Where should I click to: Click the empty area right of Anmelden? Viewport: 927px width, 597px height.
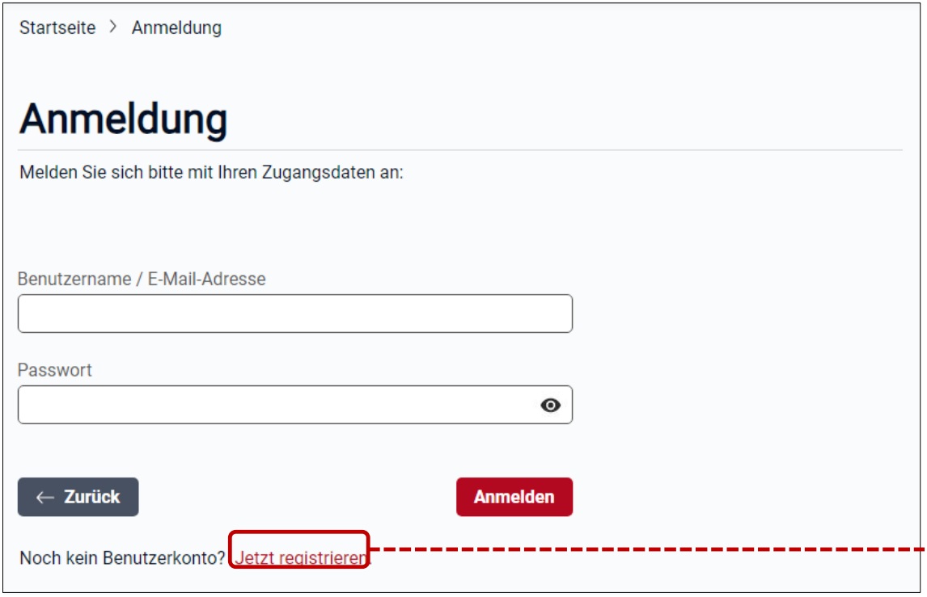tap(728, 497)
